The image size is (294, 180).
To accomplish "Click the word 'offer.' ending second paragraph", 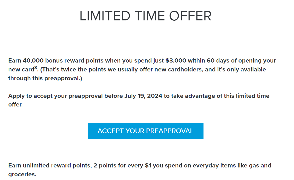I will (x=15, y=105).
